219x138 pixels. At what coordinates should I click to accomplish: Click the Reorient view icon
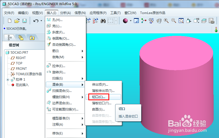click(189, 21)
